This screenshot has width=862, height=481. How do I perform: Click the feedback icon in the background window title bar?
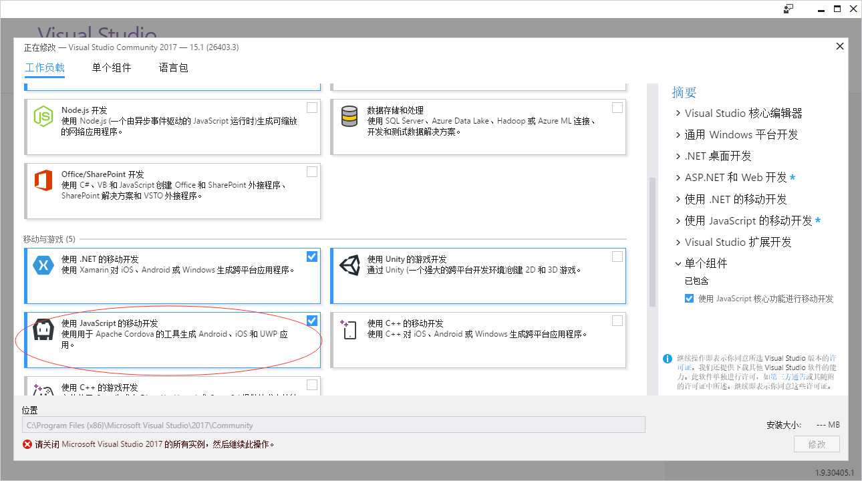789,9
